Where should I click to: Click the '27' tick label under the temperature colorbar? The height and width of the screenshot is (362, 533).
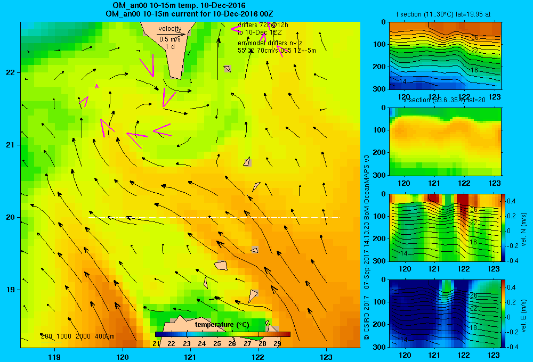click(247, 344)
